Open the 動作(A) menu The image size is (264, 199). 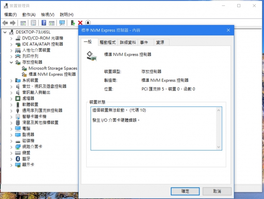click(x=29, y=15)
